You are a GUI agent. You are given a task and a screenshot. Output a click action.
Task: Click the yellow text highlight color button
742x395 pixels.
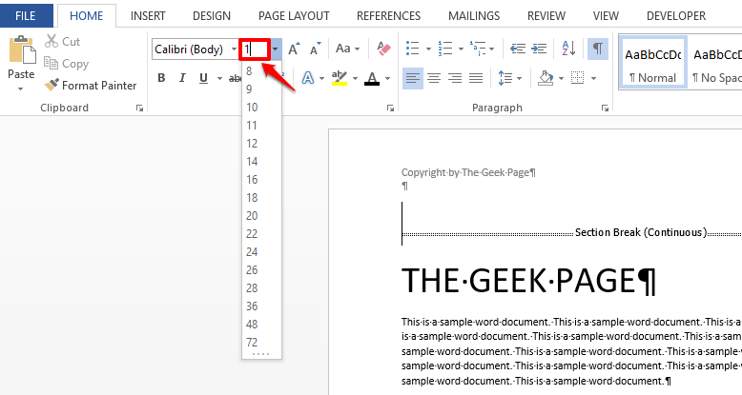click(x=339, y=78)
